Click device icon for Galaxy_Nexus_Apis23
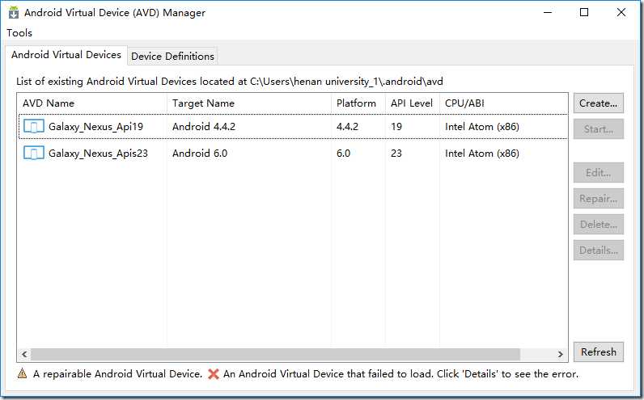The image size is (644, 400). [34, 153]
